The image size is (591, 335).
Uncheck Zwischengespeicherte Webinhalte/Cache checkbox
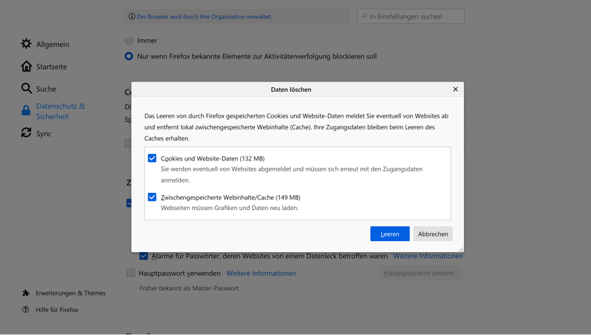coord(152,197)
